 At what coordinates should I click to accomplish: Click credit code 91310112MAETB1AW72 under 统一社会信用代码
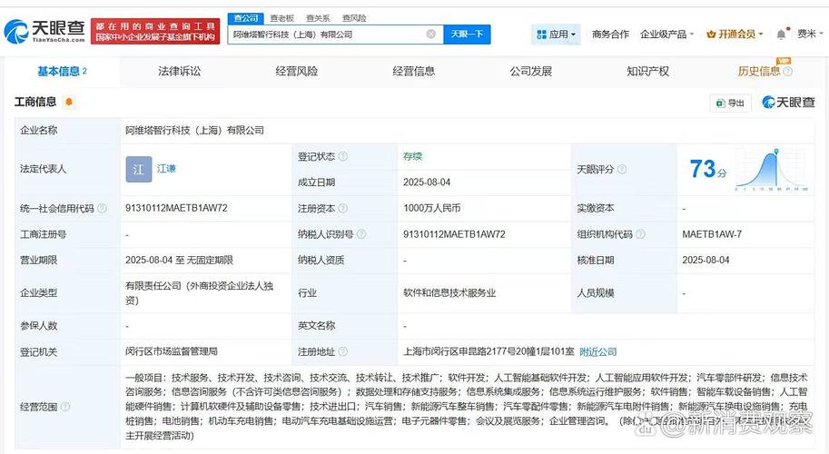coord(176,208)
